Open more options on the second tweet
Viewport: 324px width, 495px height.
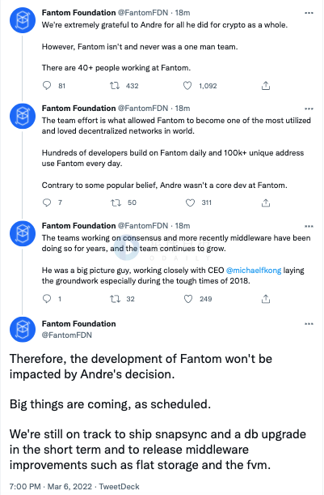(309, 109)
